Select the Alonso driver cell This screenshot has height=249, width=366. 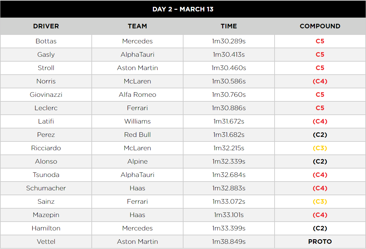coord(46,162)
